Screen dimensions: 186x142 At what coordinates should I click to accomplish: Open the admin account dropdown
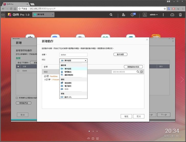click(154, 15)
